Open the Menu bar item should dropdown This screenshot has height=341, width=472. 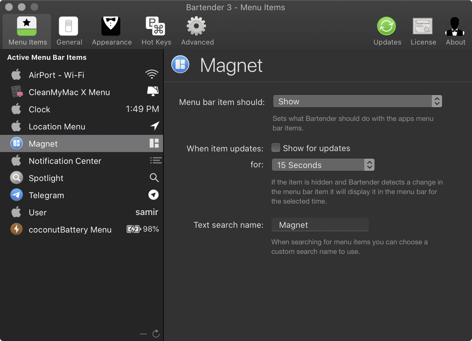(x=357, y=101)
